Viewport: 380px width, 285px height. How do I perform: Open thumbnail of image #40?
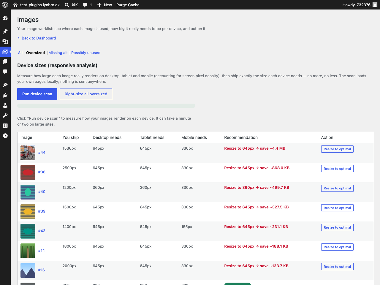(x=28, y=192)
